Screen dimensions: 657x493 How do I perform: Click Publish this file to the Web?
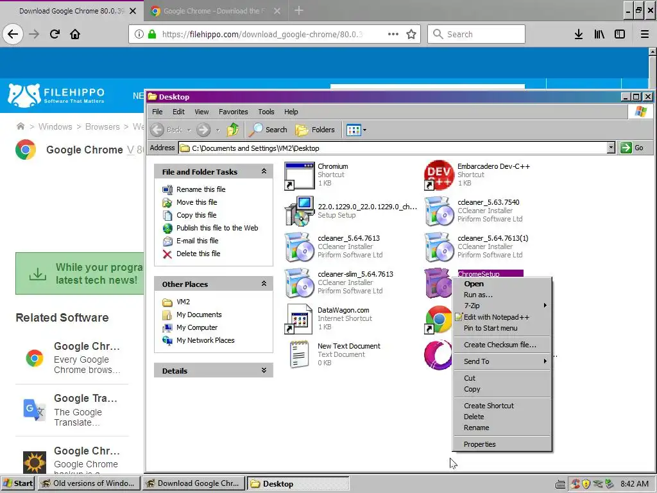(x=217, y=228)
